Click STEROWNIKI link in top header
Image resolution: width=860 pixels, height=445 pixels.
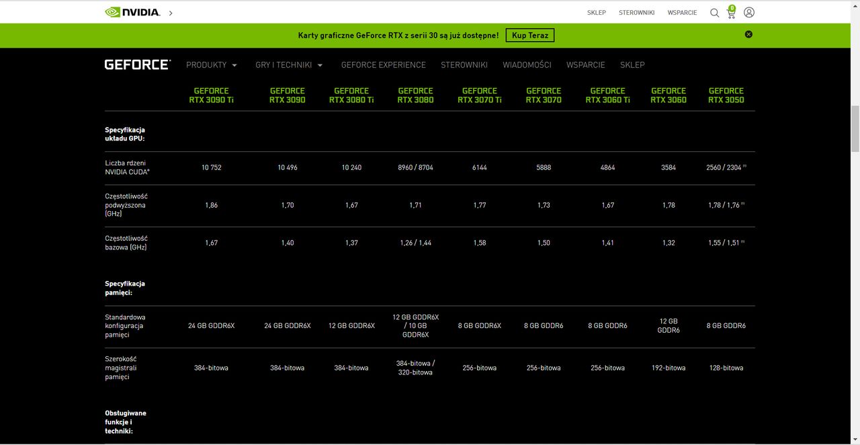pos(637,13)
